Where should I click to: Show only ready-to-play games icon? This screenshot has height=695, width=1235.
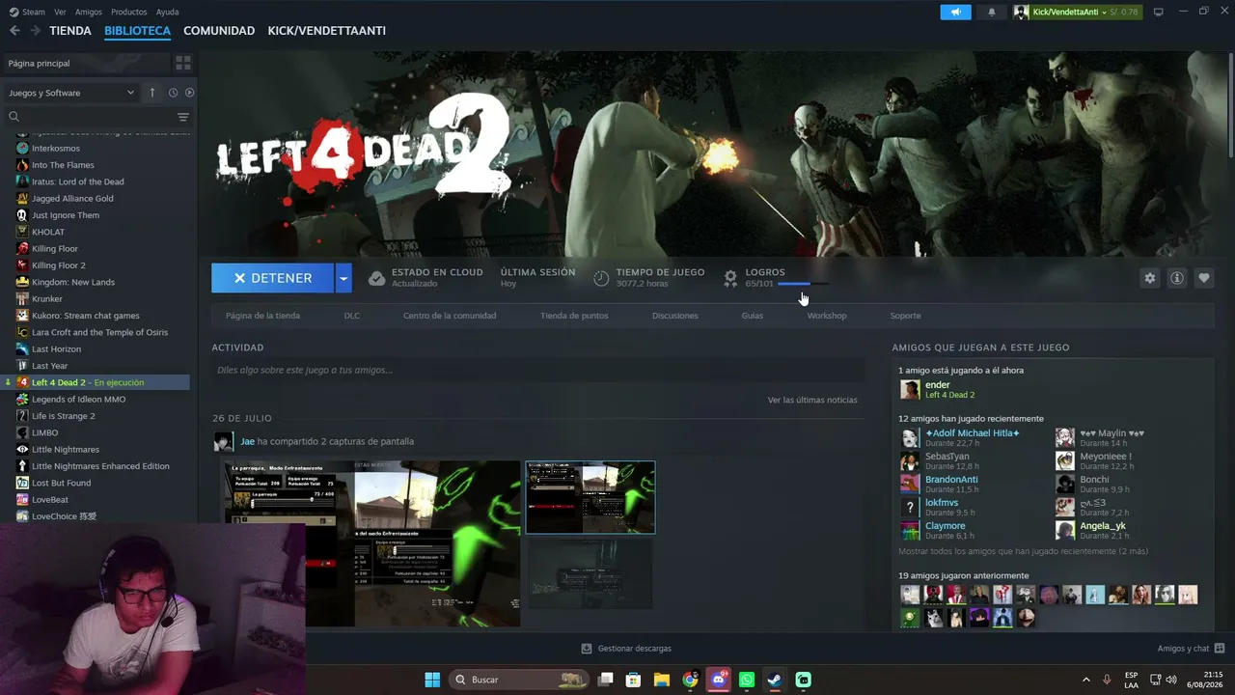coord(189,93)
